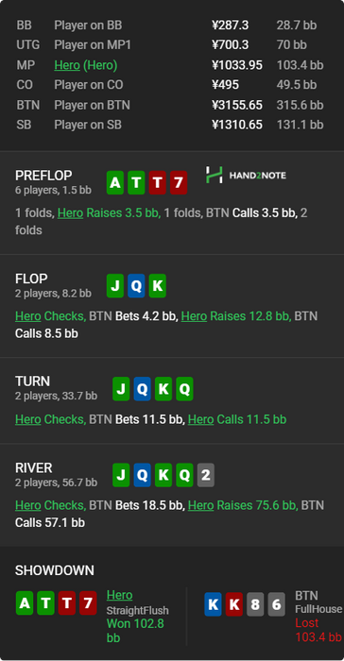This screenshot has height=661, width=344.
Task: Click the gray 6 card in BTN showdown hand
Action: (x=277, y=604)
